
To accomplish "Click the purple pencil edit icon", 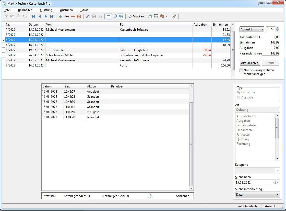I will pos(88,16).
